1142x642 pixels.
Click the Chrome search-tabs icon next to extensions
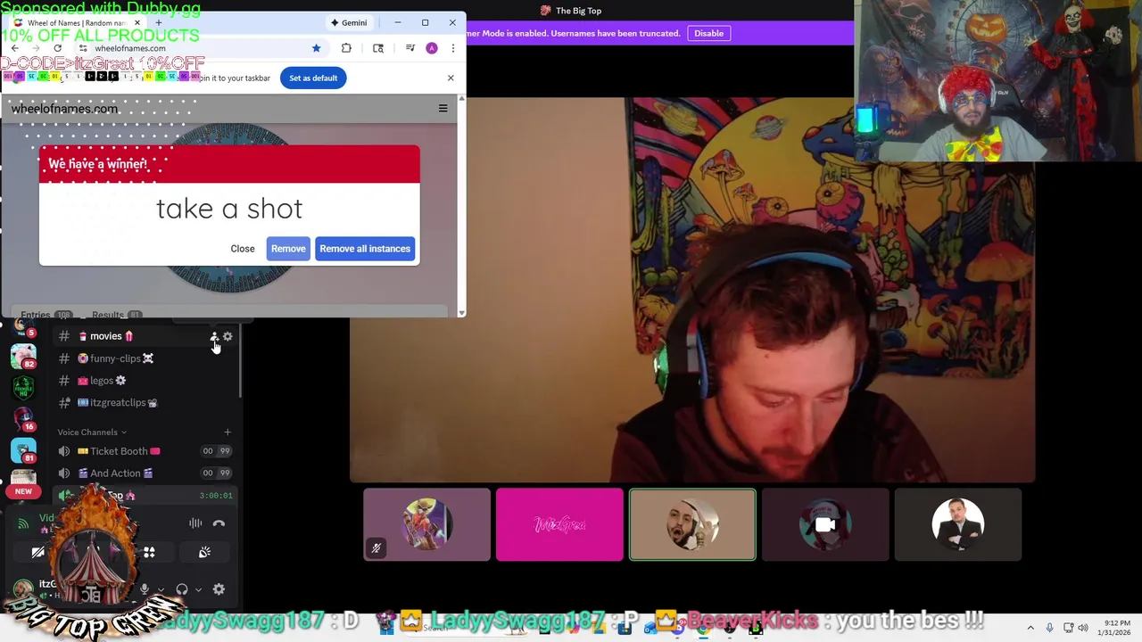coord(378,48)
